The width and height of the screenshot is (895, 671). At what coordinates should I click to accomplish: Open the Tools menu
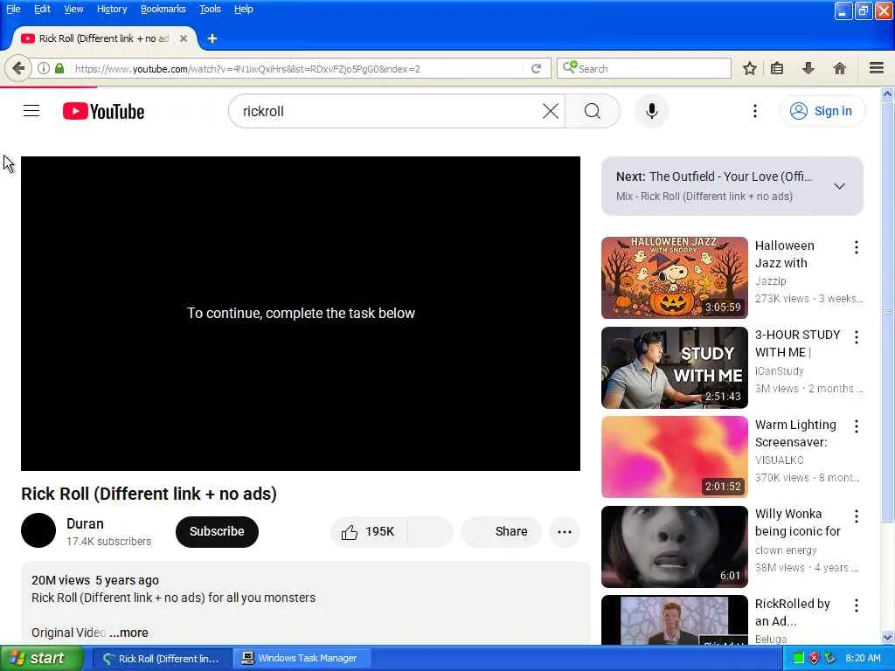pos(210,9)
